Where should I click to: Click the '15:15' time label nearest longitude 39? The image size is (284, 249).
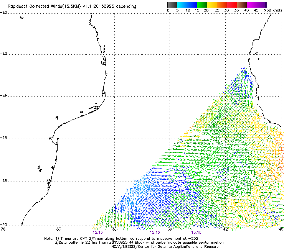[x=155, y=233]
